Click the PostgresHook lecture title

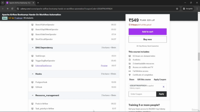click(41, 82)
